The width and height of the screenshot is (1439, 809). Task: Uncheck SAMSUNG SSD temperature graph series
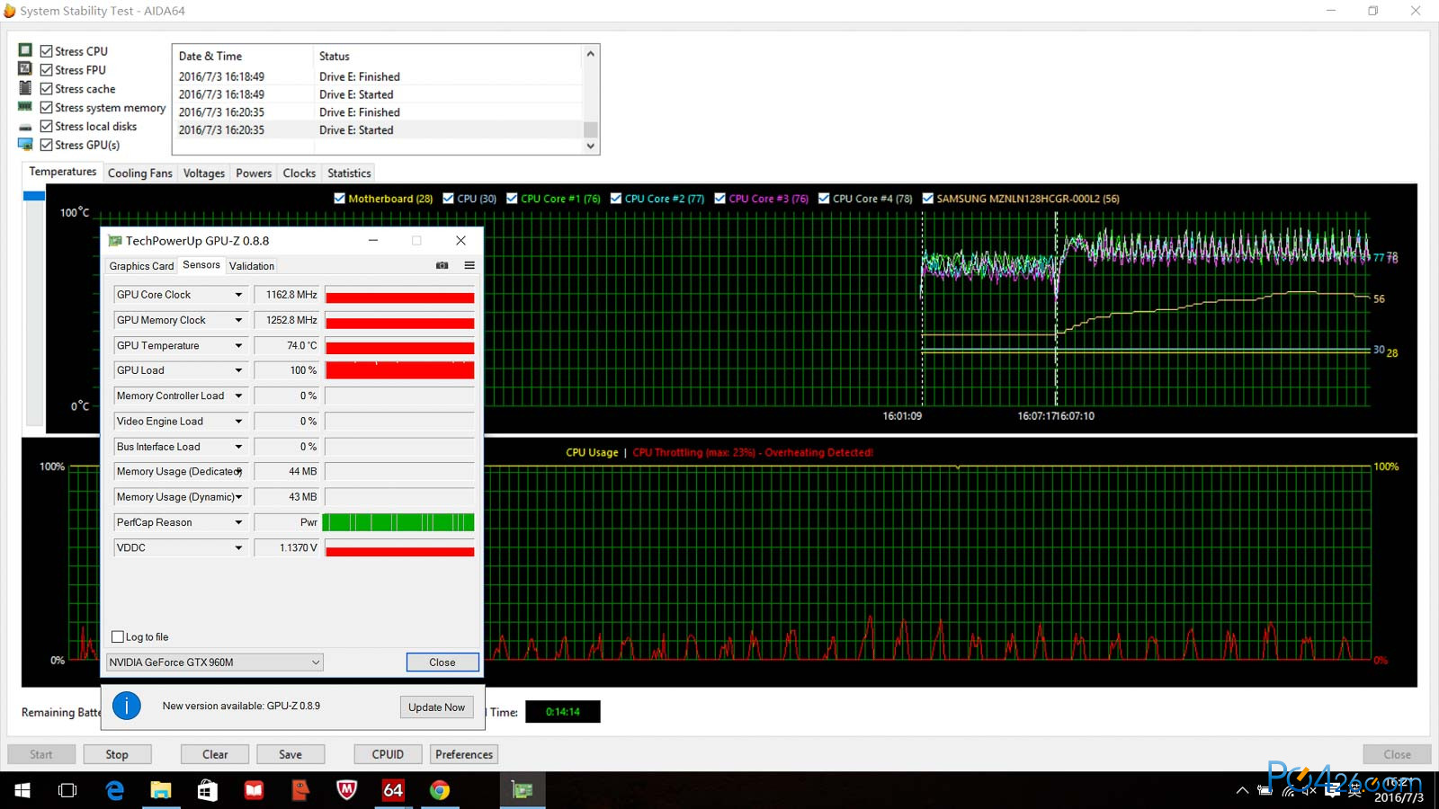tap(927, 199)
